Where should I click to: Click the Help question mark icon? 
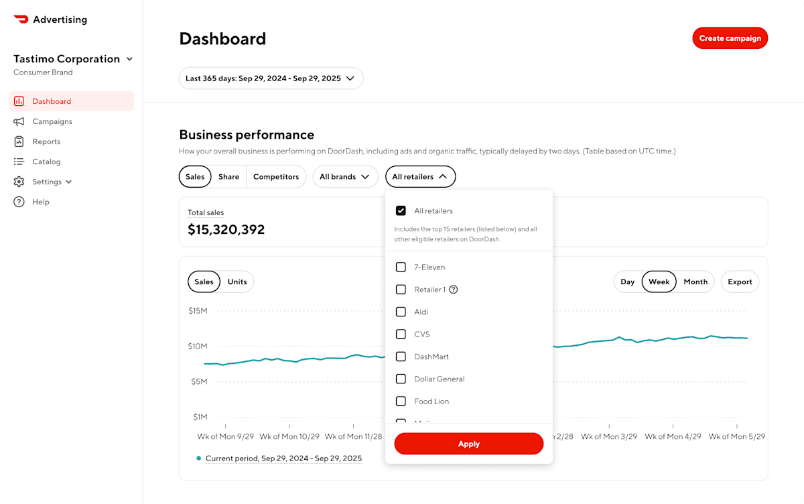pyautogui.click(x=18, y=202)
